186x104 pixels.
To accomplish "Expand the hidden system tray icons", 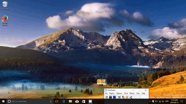I will [150, 101].
